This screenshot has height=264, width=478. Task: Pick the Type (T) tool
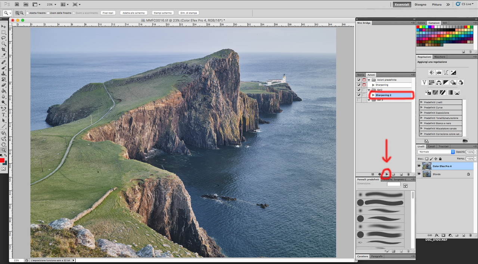[4, 115]
